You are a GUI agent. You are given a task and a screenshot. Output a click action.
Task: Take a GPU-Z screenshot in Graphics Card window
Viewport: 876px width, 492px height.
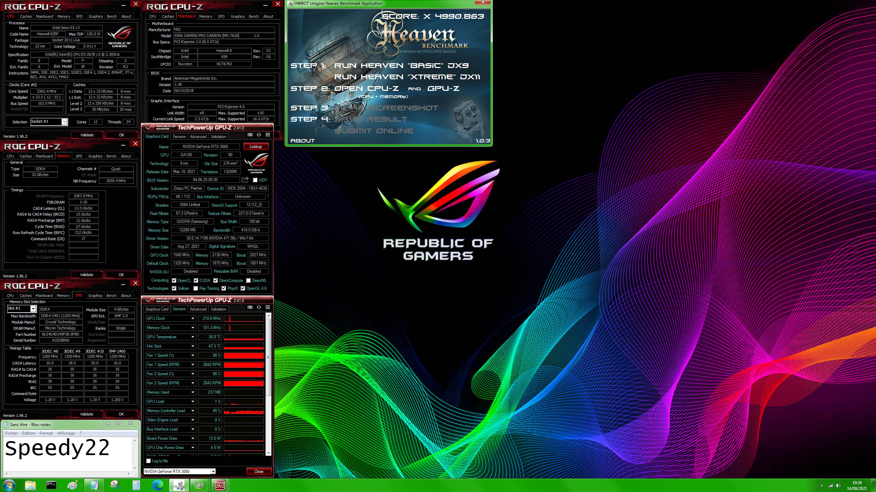pos(250,135)
